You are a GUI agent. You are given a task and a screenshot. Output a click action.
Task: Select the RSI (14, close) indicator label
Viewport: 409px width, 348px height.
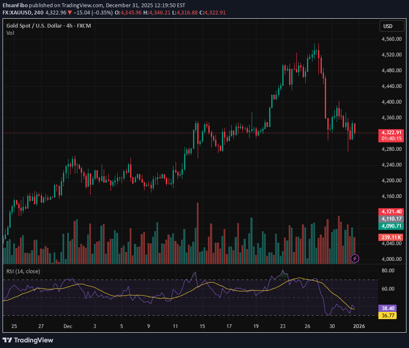(23, 271)
